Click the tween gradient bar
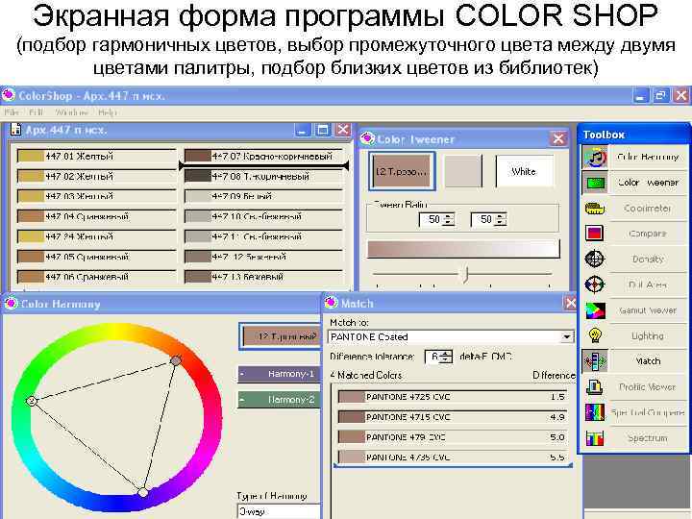The image size is (692, 519). [463, 249]
